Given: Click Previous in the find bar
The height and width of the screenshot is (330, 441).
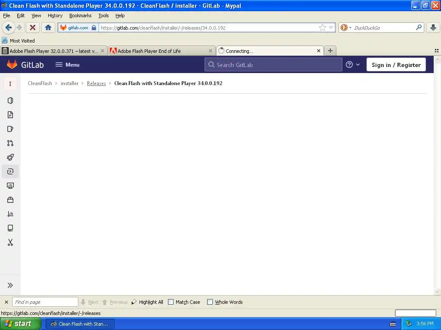Looking at the screenshot, I should coord(115,302).
